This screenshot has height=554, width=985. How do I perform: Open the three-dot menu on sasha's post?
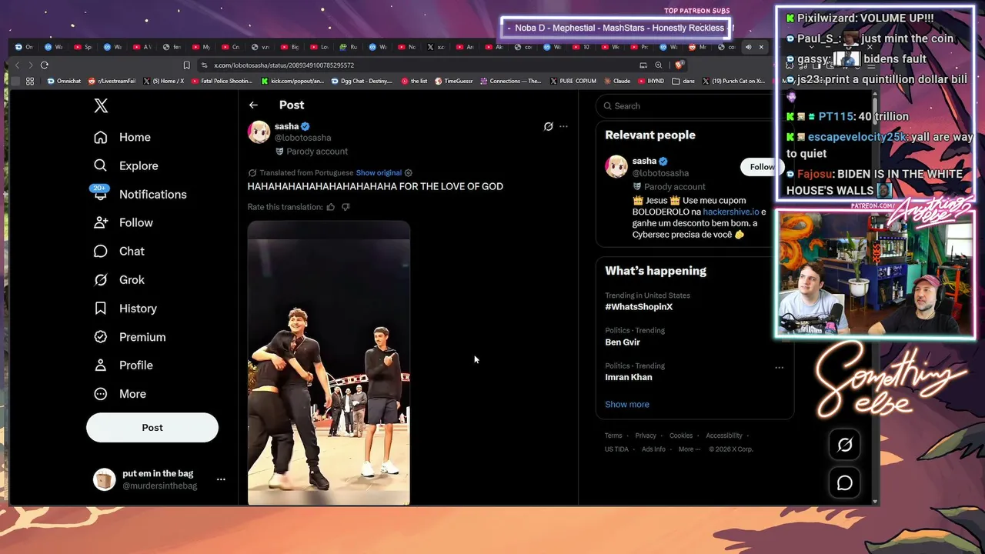click(563, 126)
